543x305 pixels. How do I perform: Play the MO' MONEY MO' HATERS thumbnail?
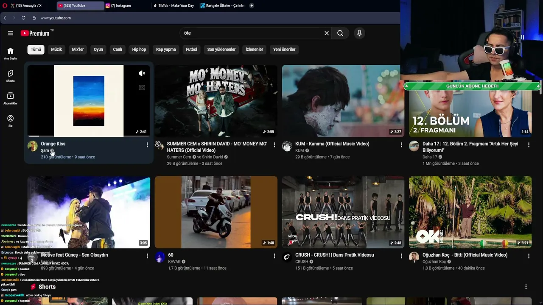point(216,101)
